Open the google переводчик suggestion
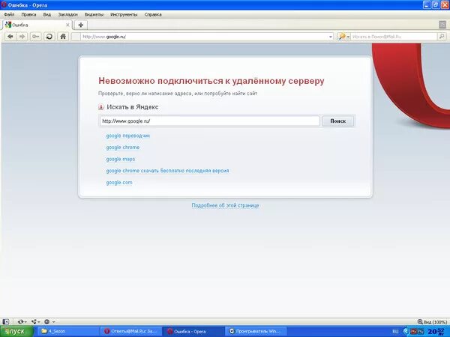The image size is (450, 337). (128, 136)
